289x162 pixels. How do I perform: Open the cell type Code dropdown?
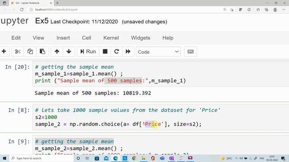158,52
